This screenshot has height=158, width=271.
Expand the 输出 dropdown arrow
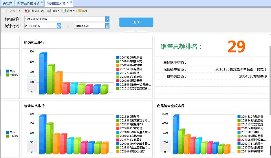(74, 11)
